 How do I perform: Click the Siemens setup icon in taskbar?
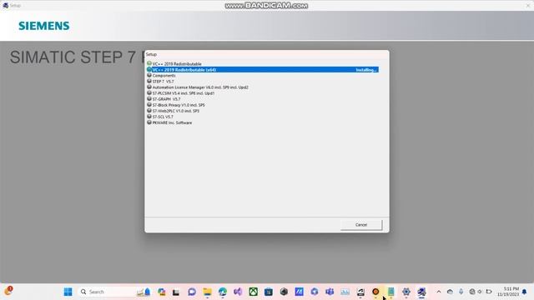421,292
